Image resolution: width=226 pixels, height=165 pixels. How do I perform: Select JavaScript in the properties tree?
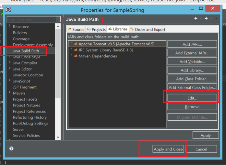point(21,81)
